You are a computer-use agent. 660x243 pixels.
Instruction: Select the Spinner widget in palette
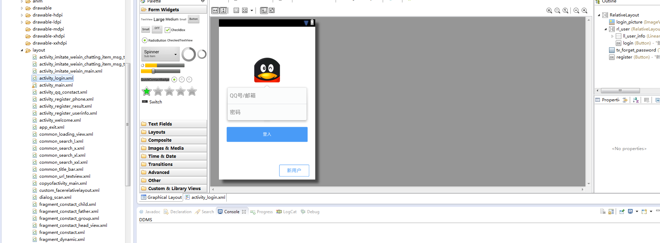(161, 54)
